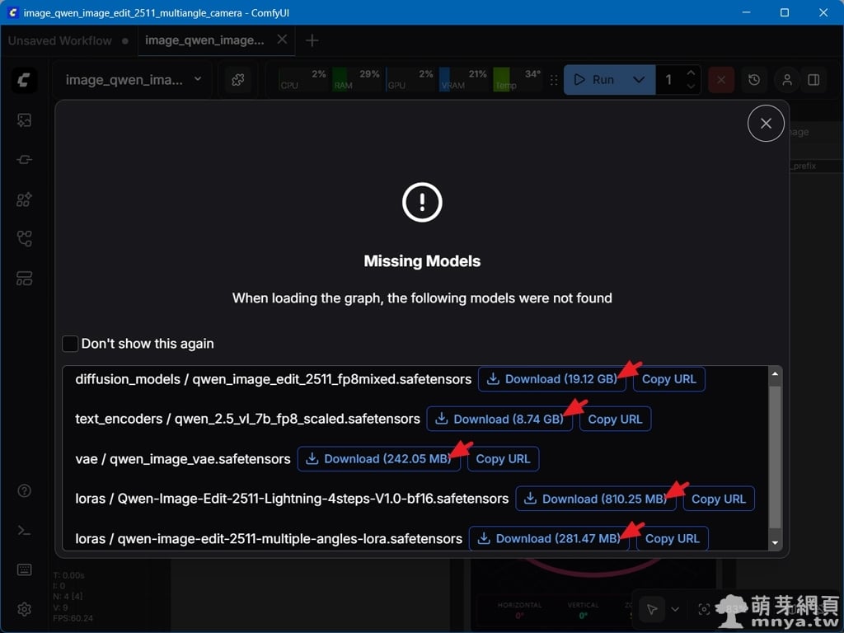Close the Missing Models dialog
Screen dimensions: 844x633
(x=766, y=124)
